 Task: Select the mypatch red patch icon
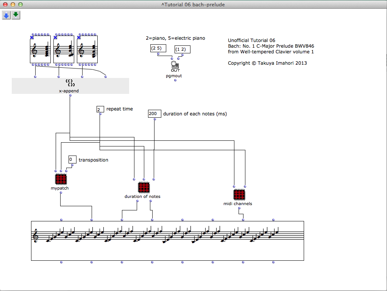(61, 179)
